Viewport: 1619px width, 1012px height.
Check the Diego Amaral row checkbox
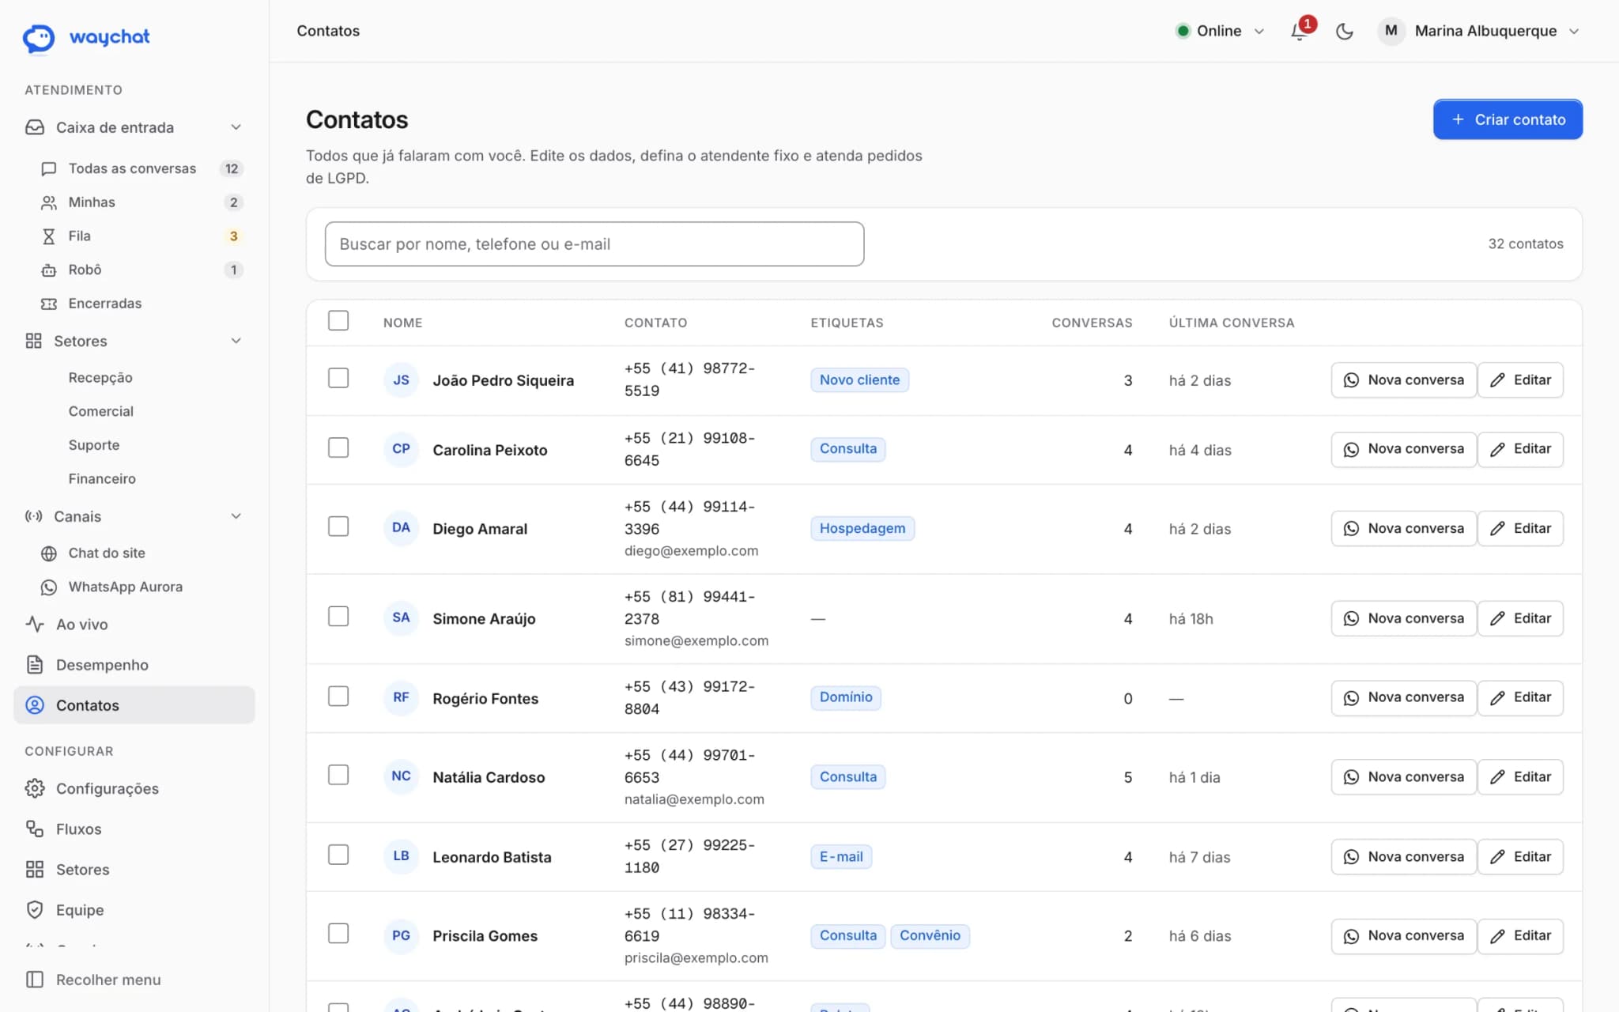point(338,527)
